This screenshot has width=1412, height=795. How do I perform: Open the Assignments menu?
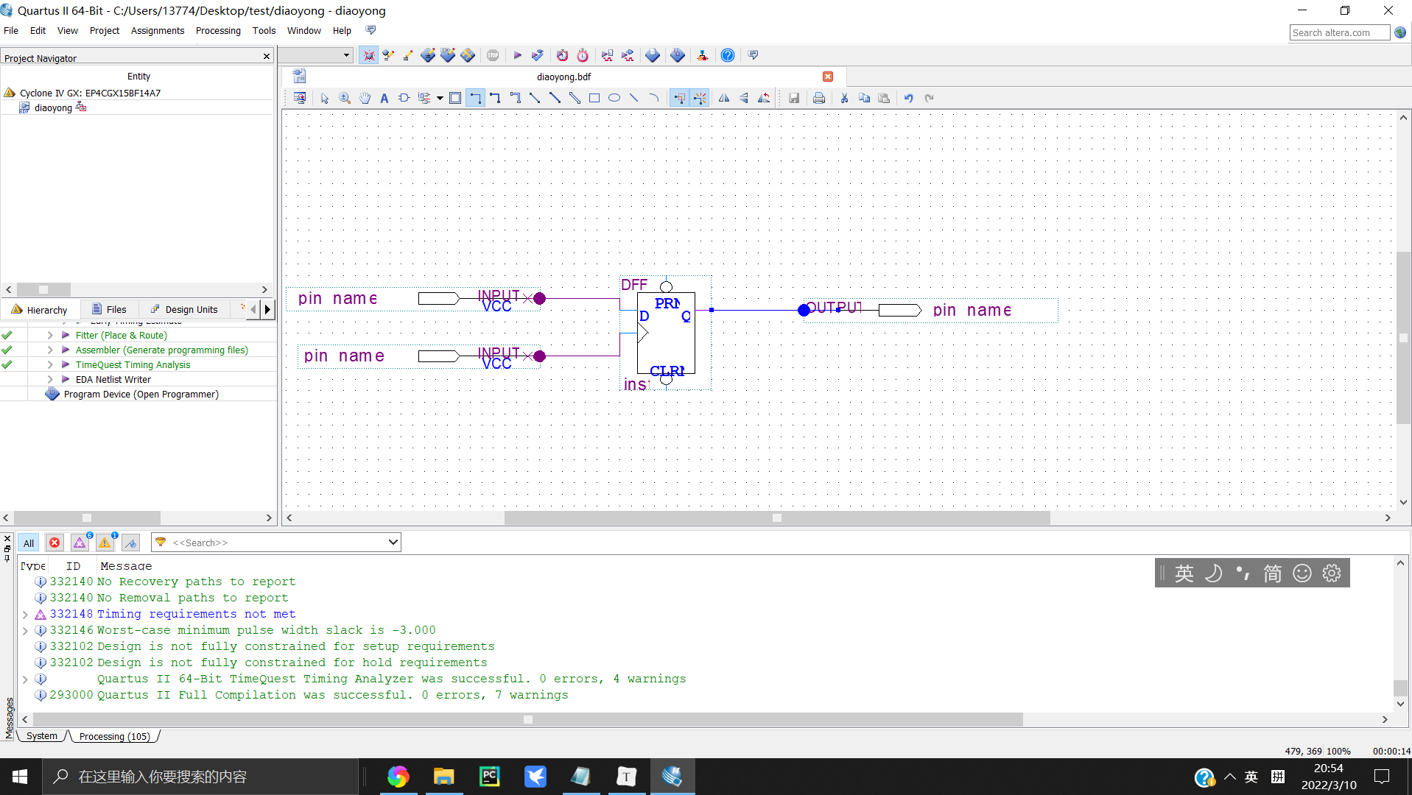158,30
